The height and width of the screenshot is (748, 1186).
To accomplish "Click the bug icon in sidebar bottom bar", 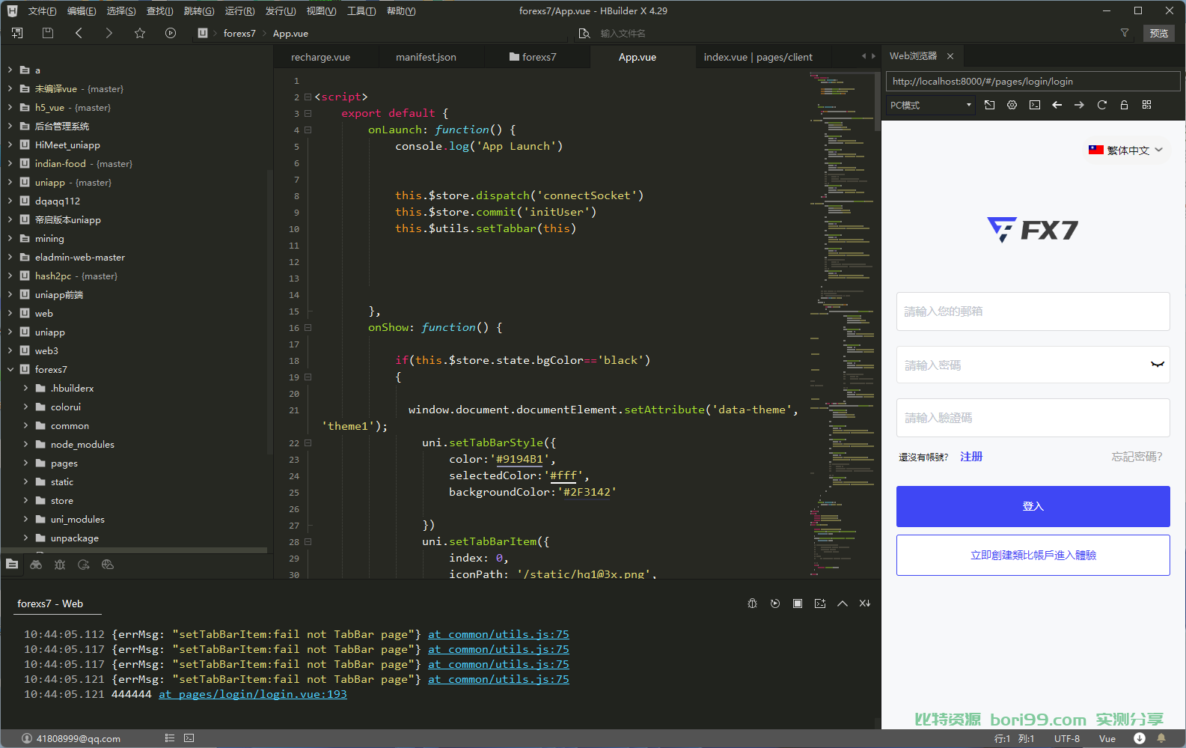I will point(60,565).
